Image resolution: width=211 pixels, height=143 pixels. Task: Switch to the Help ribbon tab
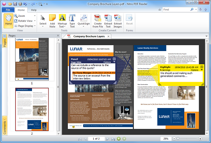coord(34,10)
